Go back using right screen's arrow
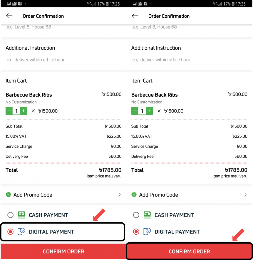 (135, 16)
